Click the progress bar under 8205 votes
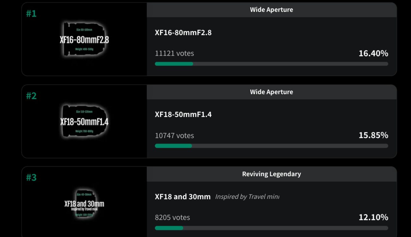The image size is (411, 237). 271,228
